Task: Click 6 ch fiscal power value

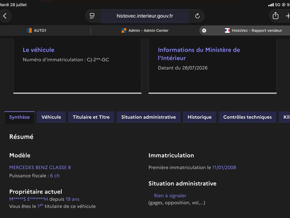Action: click(x=55, y=176)
